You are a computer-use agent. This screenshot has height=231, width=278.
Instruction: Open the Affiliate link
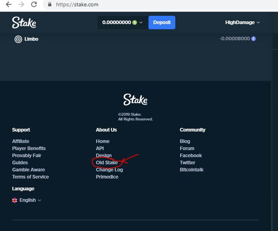pos(21,141)
